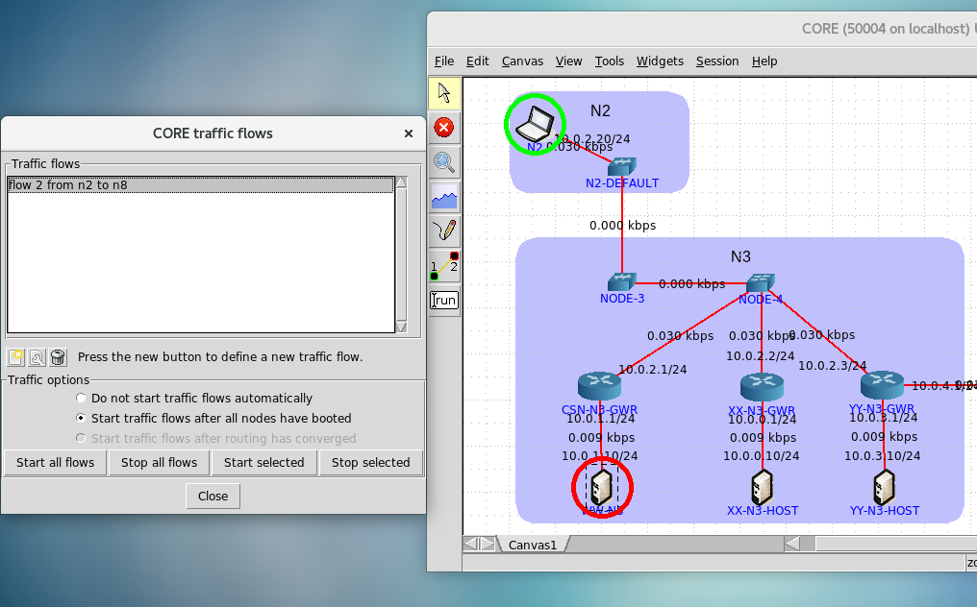Image resolution: width=977 pixels, height=607 pixels.
Task: Create a new traffic flow
Action: coord(15,357)
